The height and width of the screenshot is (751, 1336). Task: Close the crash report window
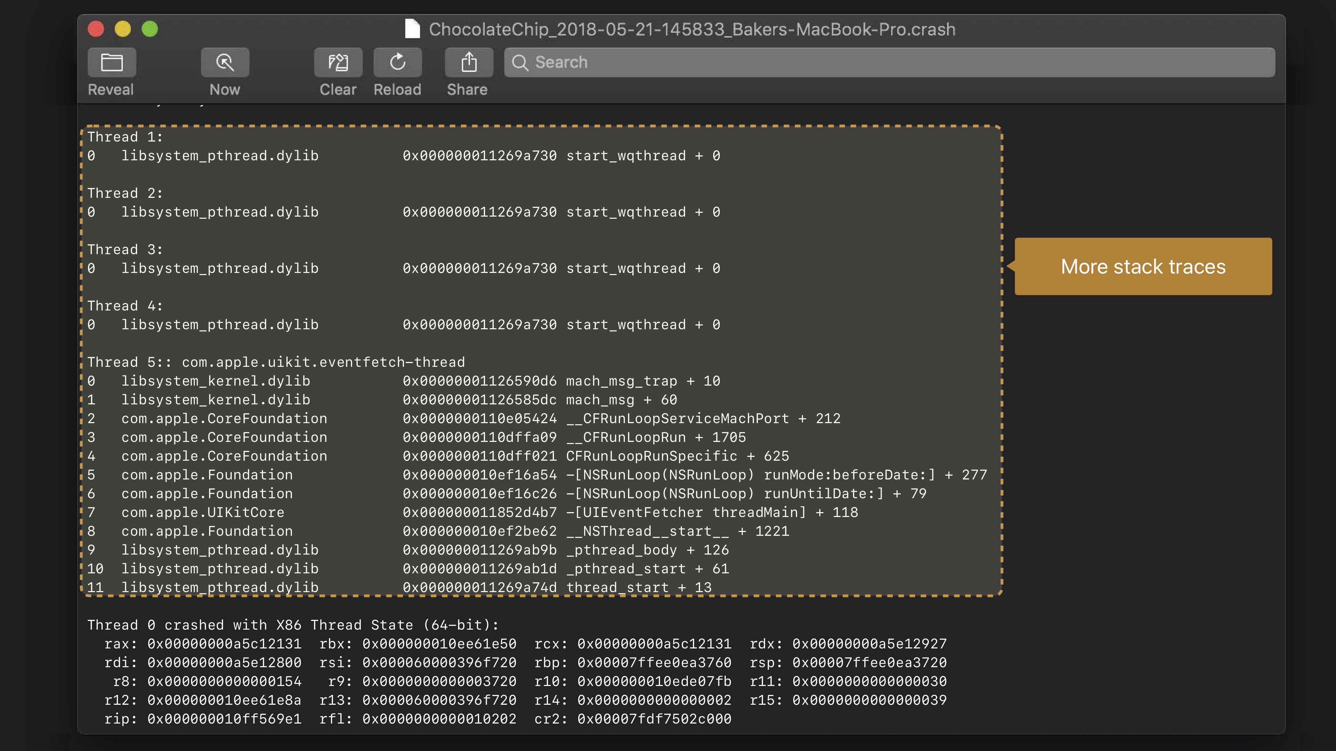pos(96,29)
